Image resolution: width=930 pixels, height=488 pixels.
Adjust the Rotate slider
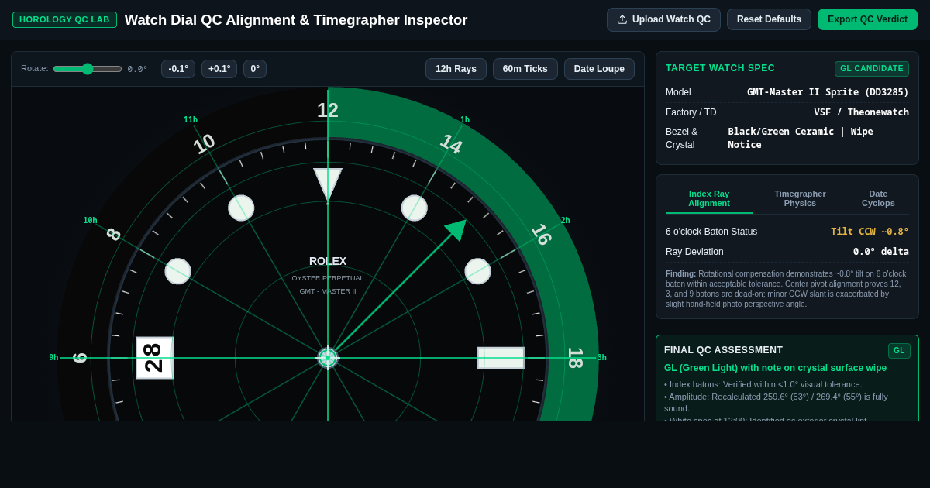pyautogui.click(x=87, y=69)
